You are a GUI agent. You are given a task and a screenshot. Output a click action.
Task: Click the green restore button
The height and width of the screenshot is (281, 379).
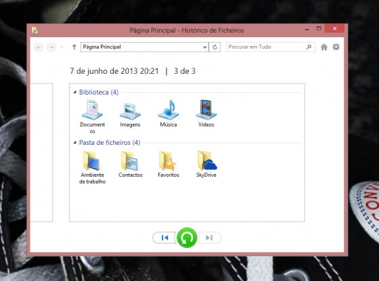[187, 238]
